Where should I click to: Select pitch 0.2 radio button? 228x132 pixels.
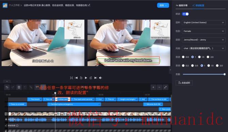pyautogui.click(x=183, y=65)
